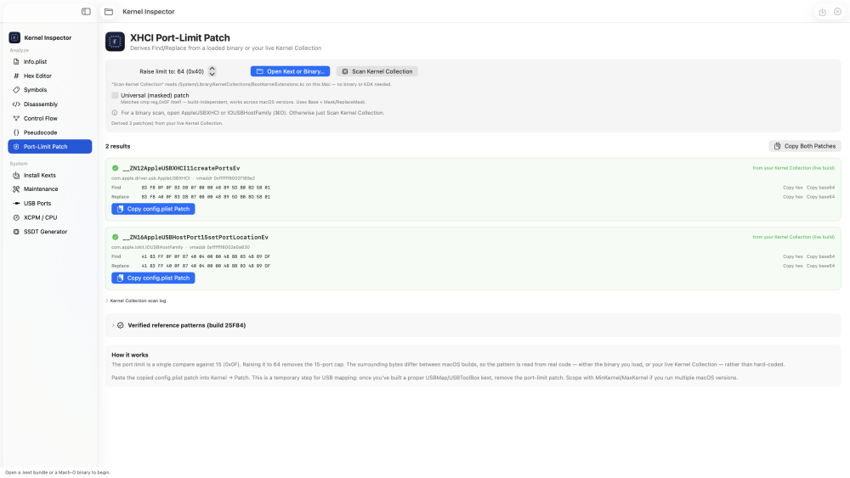The height and width of the screenshot is (478, 850).
Task: Click the Maintenance tools icon
Action: click(16, 189)
